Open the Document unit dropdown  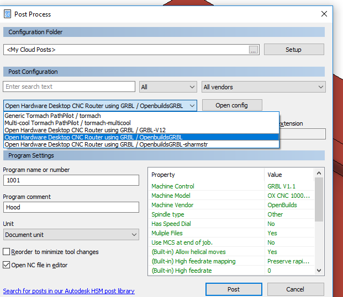click(x=71, y=235)
